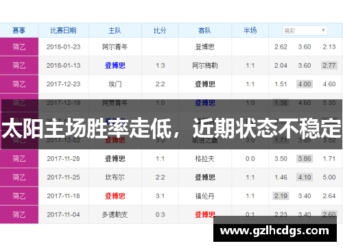Select highlighted odds 3.86
This screenshot has width=343, height=248.
point(305,158)
